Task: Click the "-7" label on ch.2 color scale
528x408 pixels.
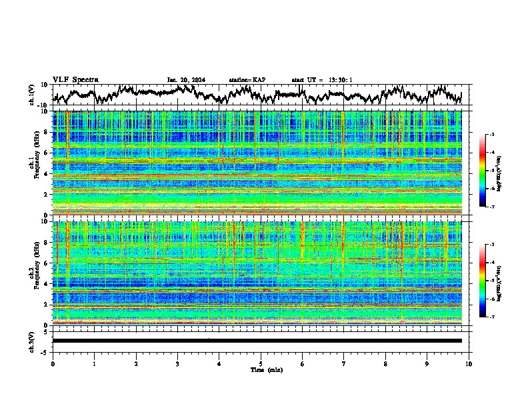Action: pos(492,317)
